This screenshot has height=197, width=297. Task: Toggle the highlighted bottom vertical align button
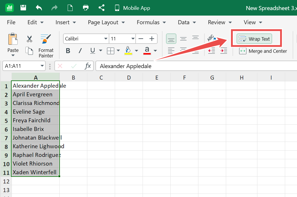(171, 39)
